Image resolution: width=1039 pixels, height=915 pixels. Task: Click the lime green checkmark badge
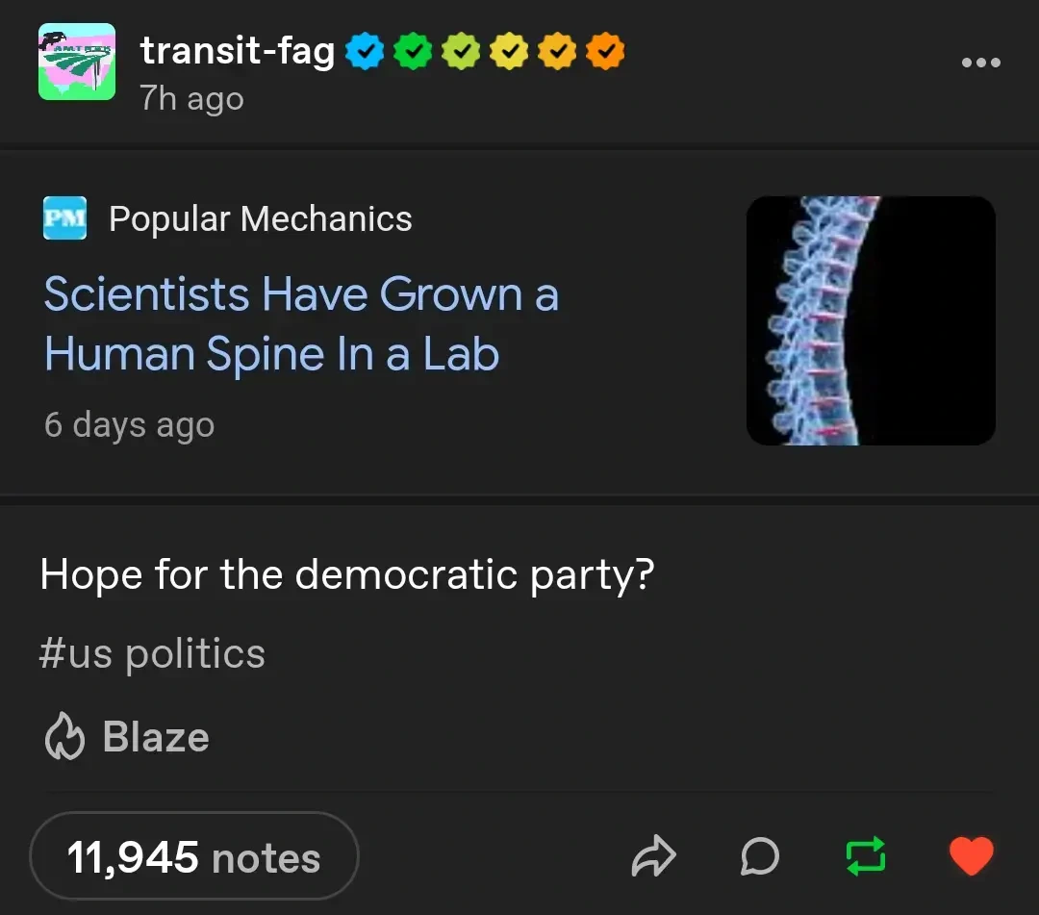461,51
